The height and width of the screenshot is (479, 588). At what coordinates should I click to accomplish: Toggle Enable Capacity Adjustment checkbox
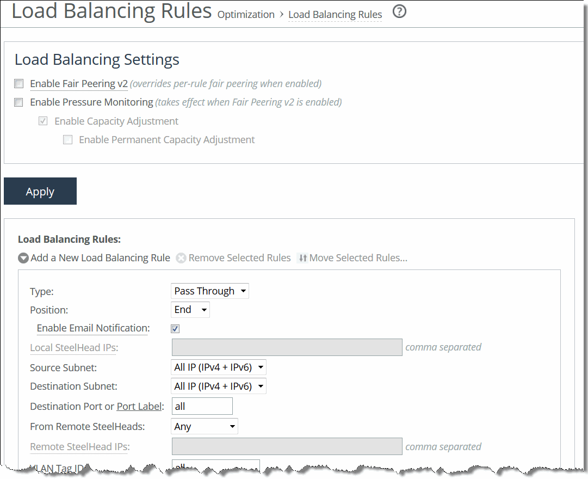(x=44, y=121)
